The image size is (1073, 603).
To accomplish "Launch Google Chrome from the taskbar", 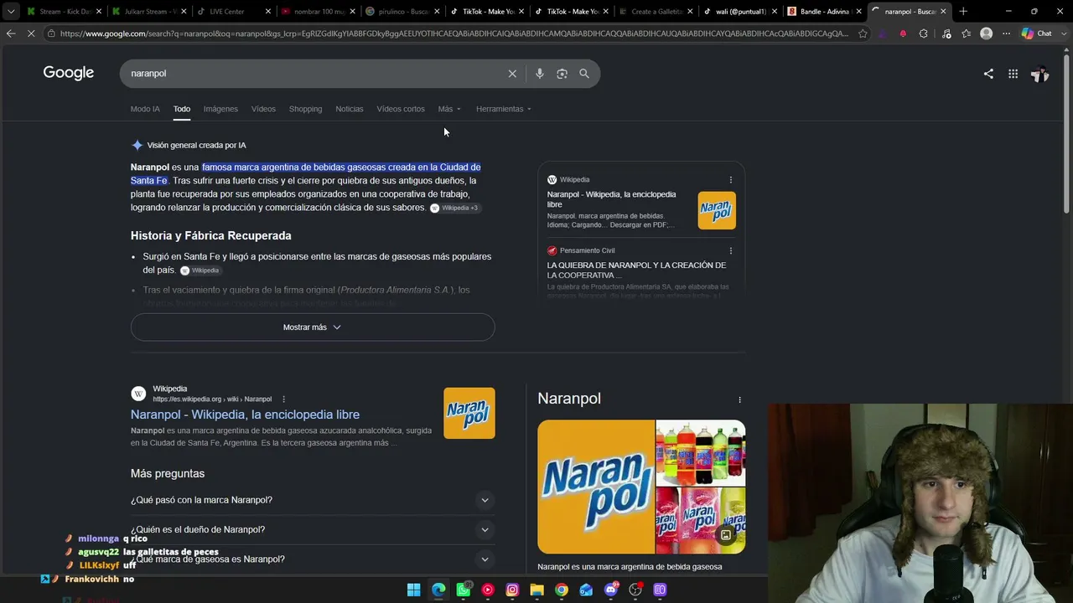I will pos(562,590).
